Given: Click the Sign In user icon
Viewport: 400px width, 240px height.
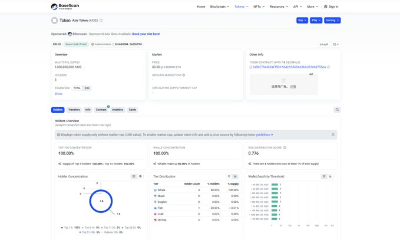Looking at the screenshot, I should point(326,6).
